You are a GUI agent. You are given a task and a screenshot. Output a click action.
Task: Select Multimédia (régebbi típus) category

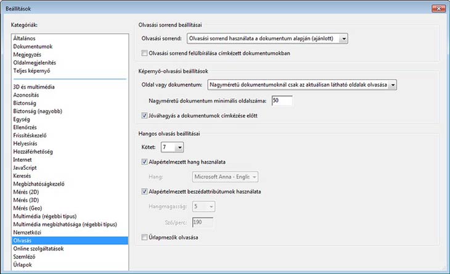70,216
